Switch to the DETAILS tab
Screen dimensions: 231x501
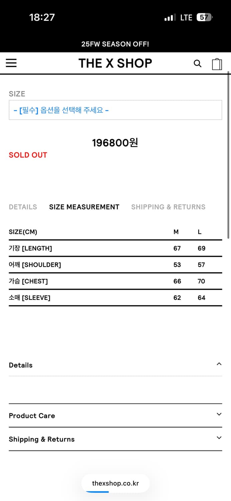click(23, 207)
